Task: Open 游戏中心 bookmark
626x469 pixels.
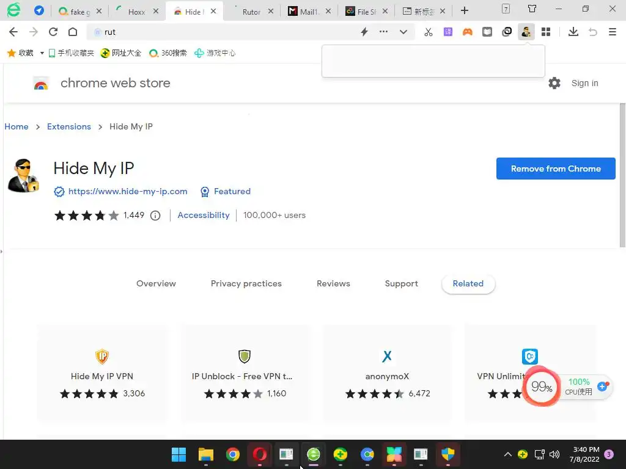Action: pyautogui.click(x=215, y=53)
